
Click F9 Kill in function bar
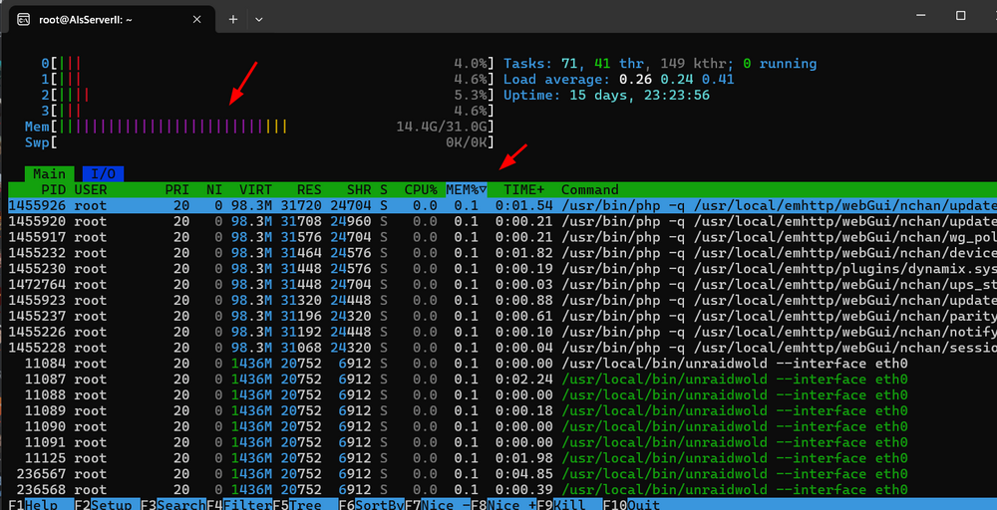coord(569,505)
